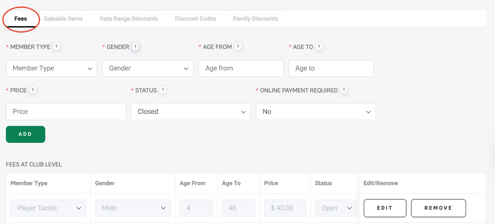
Task: Focus the Price input field
Action: pyautogui.click(x=66, y=112)
